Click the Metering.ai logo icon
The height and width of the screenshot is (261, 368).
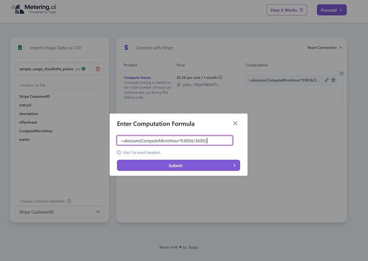(x=17, y=9)
